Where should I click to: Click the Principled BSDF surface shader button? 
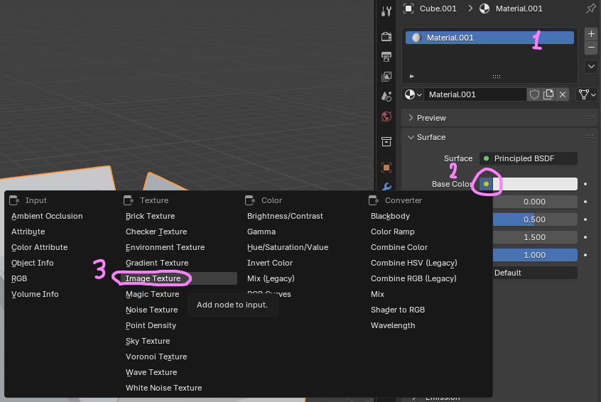528,158
